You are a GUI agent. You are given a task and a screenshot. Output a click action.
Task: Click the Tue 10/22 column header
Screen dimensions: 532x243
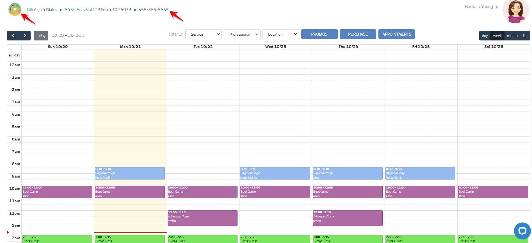click(203, 47)
